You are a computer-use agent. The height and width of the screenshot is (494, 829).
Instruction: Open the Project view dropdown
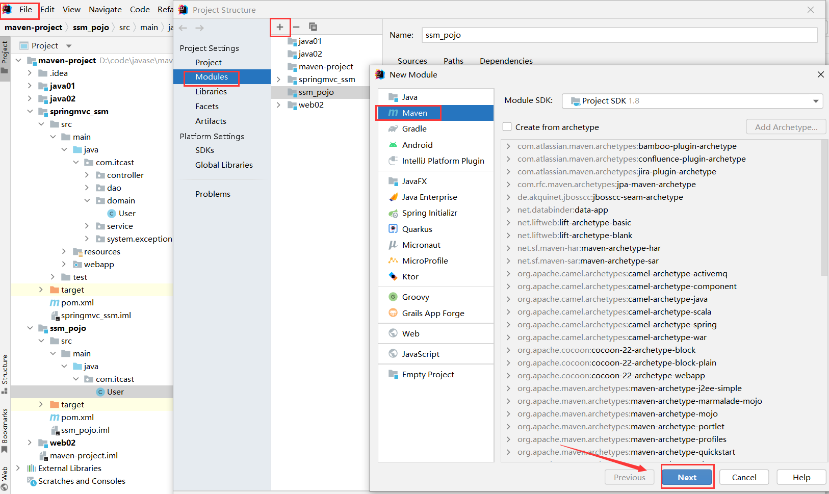click(69, 46)
